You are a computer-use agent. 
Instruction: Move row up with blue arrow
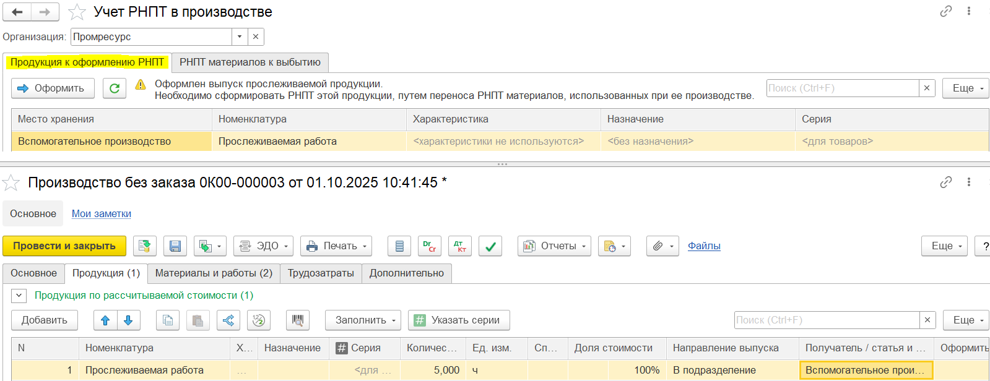[x=105, y=320]
